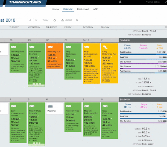
Task: Click '2018' in the month heading
Action: coord(10,20)
